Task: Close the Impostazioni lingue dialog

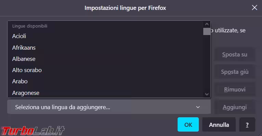Action: coord(254,7)
